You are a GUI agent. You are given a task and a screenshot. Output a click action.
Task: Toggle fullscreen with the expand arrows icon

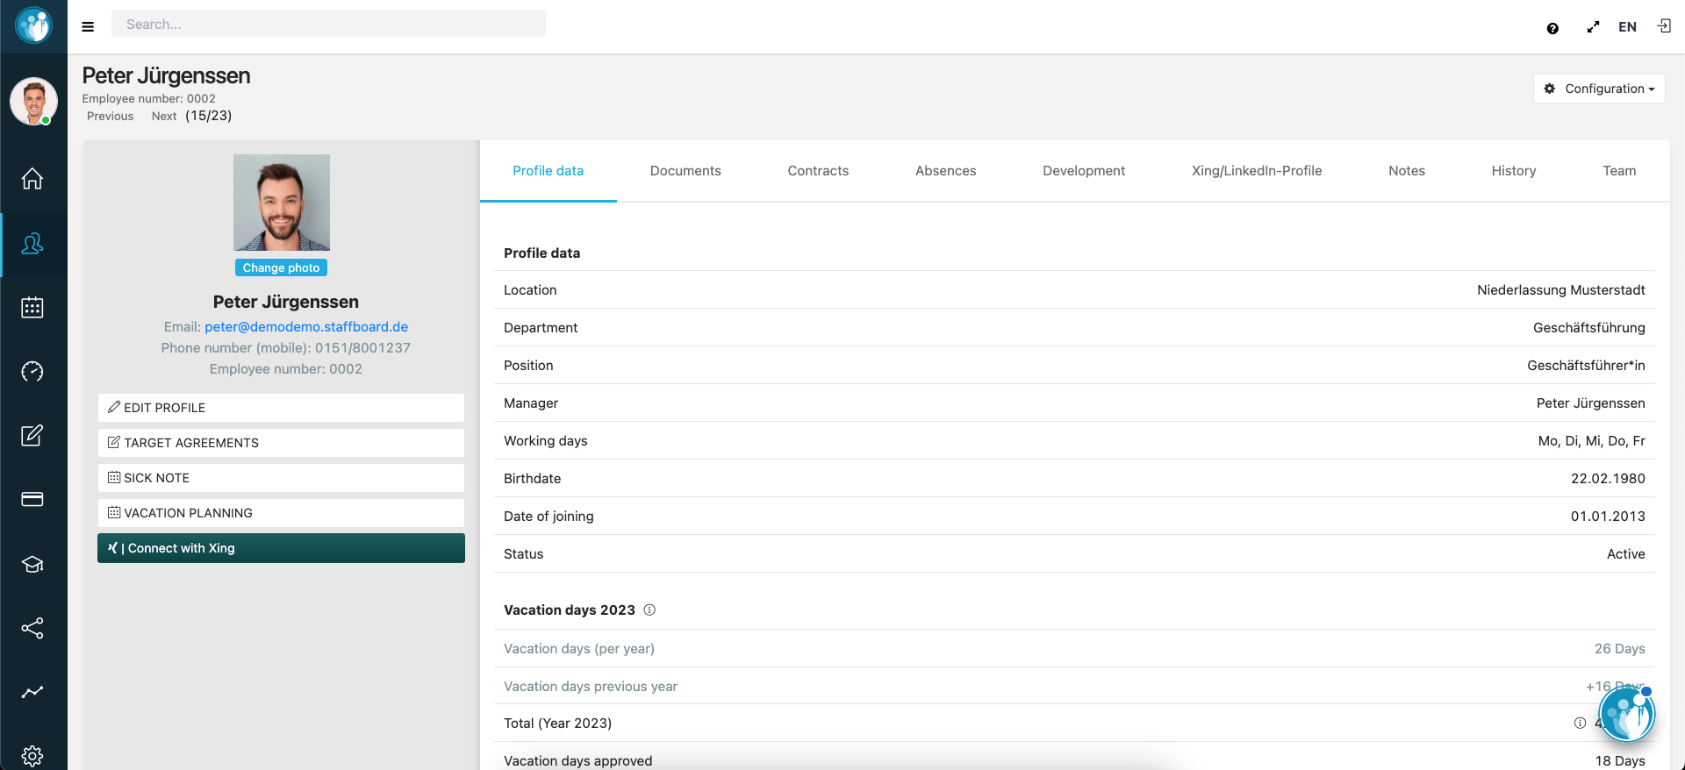click(x=1593, y=27)
